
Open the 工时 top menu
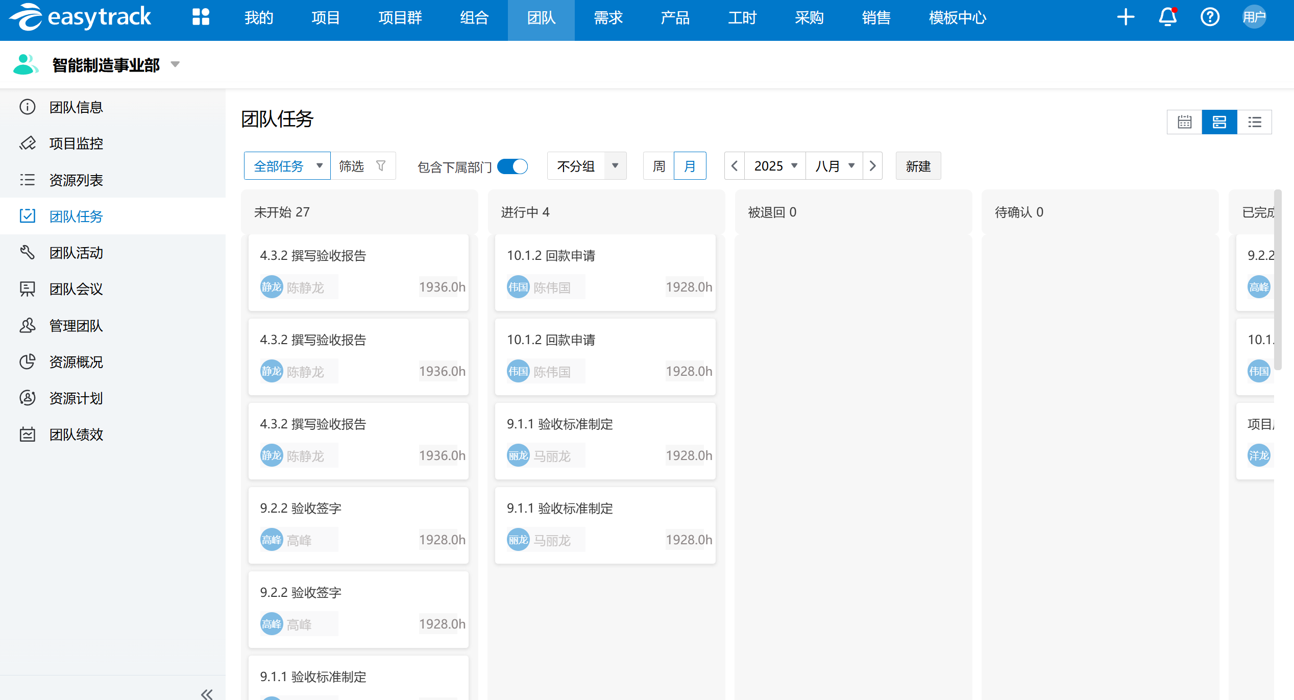[742, 18]
